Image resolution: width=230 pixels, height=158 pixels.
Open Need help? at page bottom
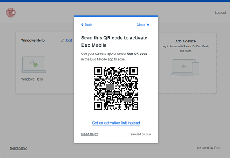18,148
